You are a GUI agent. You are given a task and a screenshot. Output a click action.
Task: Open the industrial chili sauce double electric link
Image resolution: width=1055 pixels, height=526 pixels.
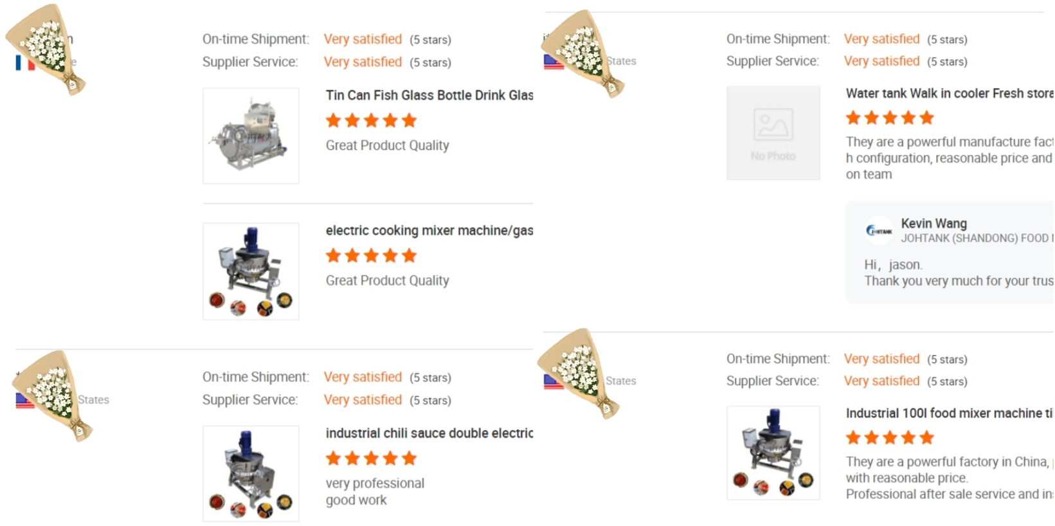429,433
